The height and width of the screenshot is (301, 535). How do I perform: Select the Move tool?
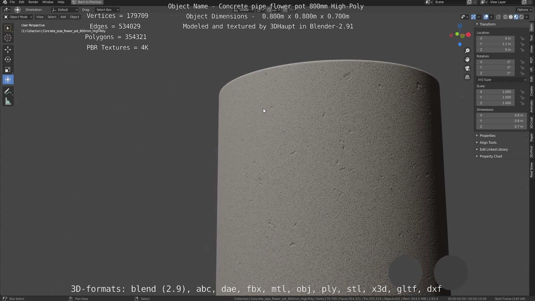(8, 50)
